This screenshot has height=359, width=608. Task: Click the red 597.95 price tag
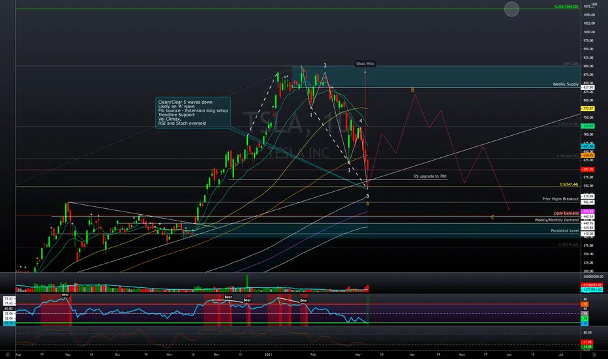tap(588, 170)
